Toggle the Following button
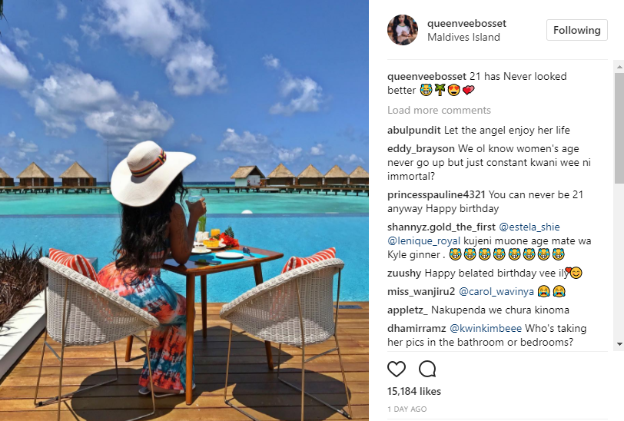Image resolution: width=624 pixels, height=421 pixels. pos(577,30)
